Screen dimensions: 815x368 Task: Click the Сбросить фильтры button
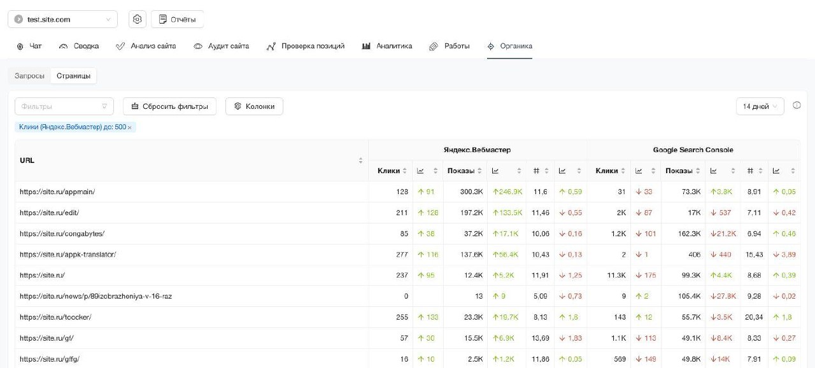(169, 106)
